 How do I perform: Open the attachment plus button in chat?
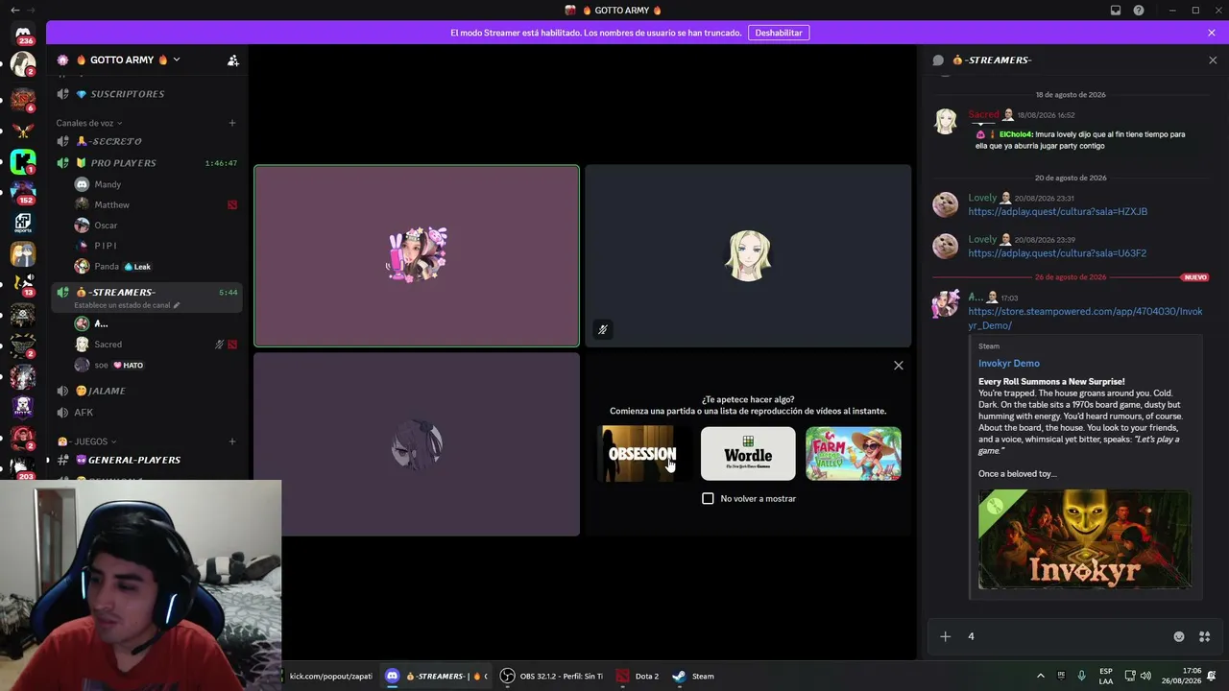point(945,636)
